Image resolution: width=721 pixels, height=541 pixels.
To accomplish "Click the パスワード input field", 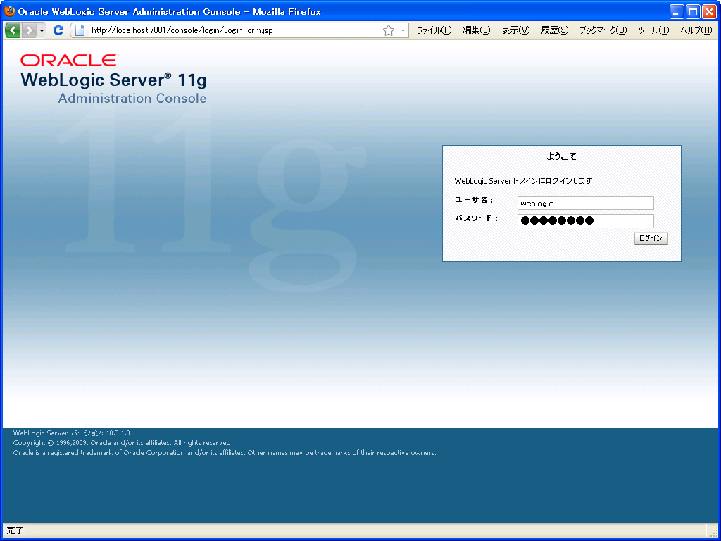I will [x=585, y=220].
